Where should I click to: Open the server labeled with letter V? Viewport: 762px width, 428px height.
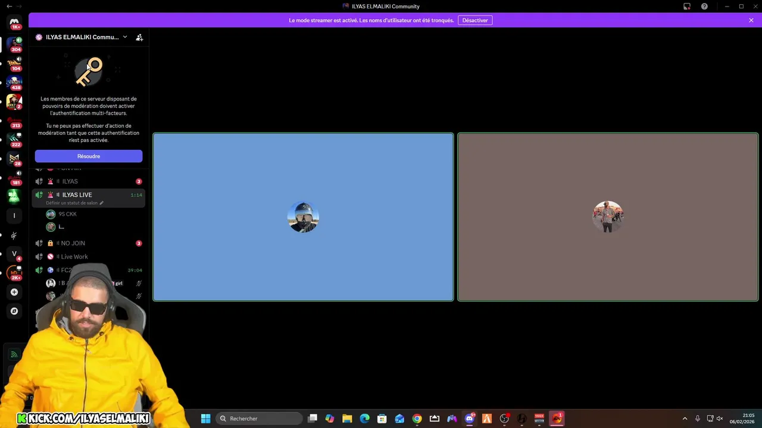click(x=14, y=254)
